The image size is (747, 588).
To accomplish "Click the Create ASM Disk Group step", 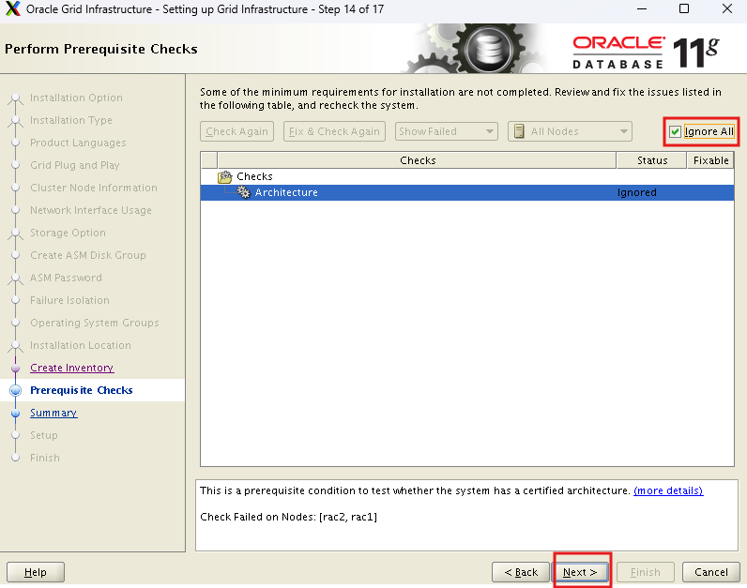I will click(x=87, y=255).
